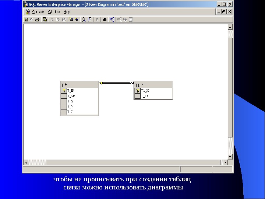265x199 pixels.
Task: Open the Console menu
Action: 38,12
